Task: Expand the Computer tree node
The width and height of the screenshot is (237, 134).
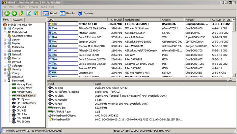Action: pos(5,28)
